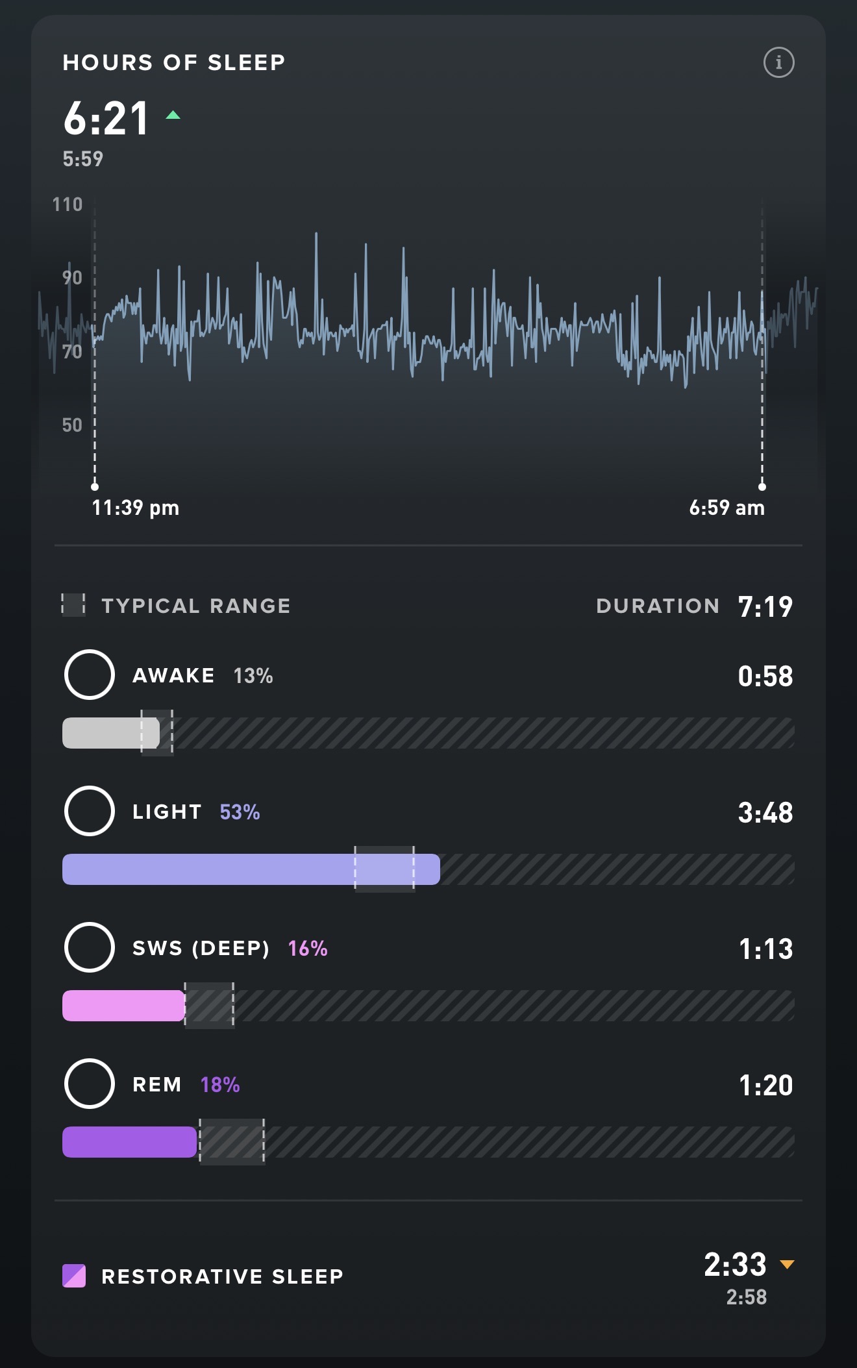Click the SWS Deep progress bar
Viewport: 857px width, 1368px height.
[123, 1006]
